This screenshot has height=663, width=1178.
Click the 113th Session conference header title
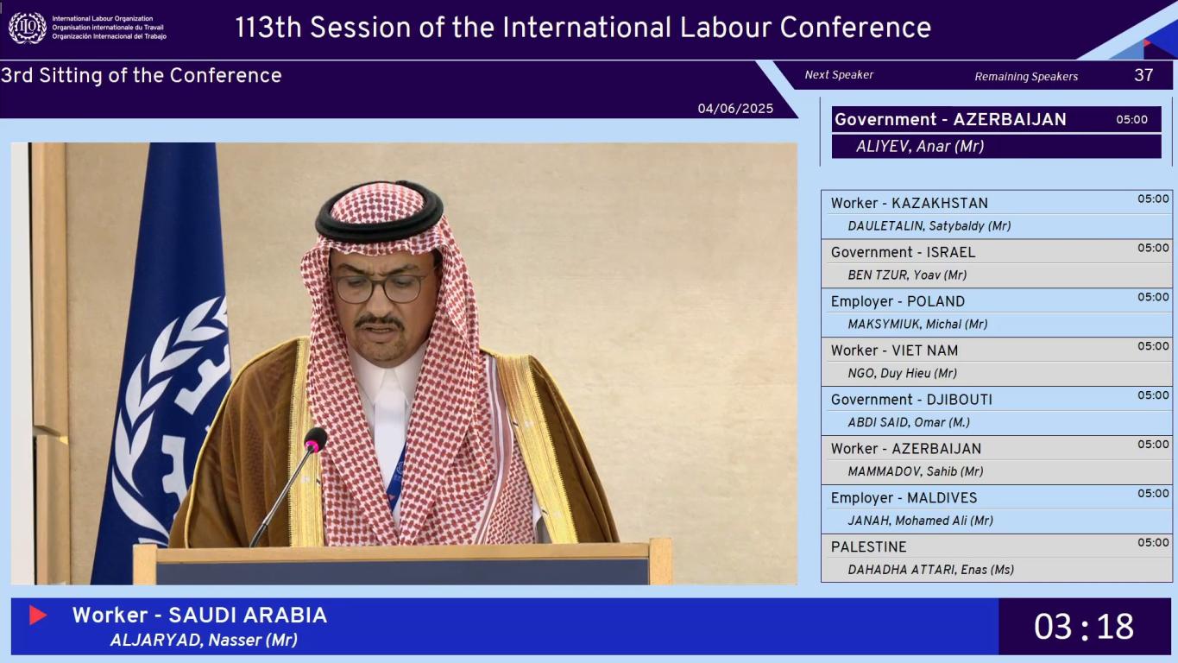coord(583,28)
